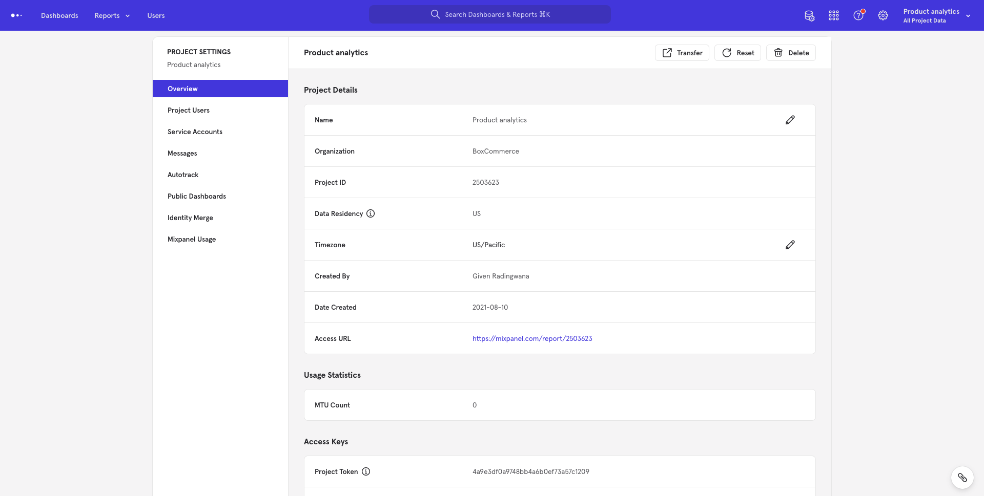Transfer the project
This screenshot has height=496, width=984.
click(682, 53)
